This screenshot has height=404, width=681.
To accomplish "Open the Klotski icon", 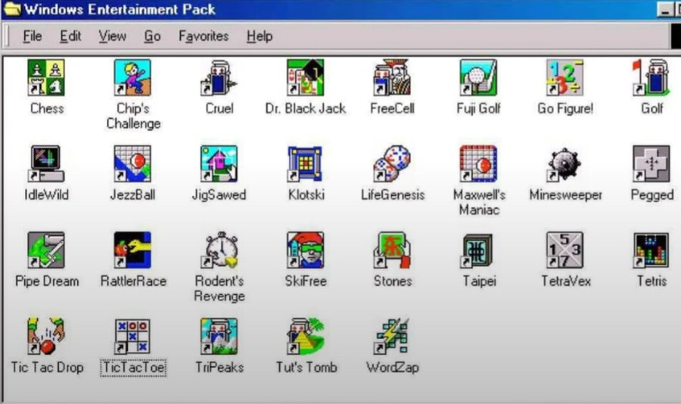I will click(x=306, y=163).
